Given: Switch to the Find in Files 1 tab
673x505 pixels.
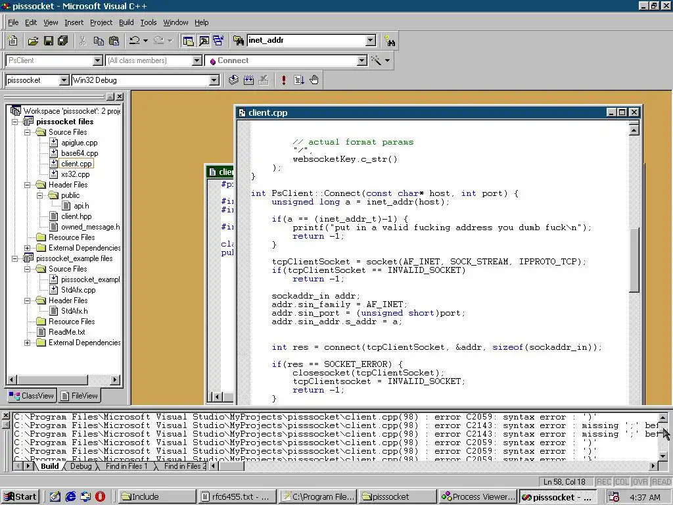Looking at the screenshot, I should [x=126, y=466].
